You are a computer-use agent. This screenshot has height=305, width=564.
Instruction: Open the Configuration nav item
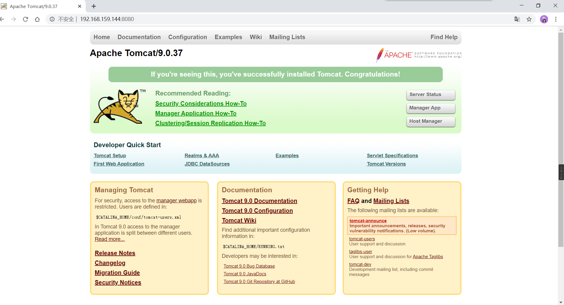click(x=188, y=37)
